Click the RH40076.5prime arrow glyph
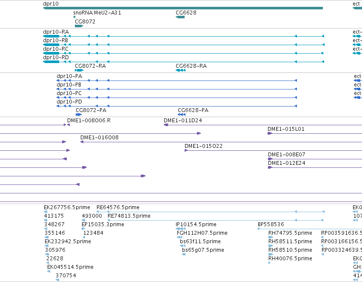This screenshot has height=282, width=362. click(269, 263)
